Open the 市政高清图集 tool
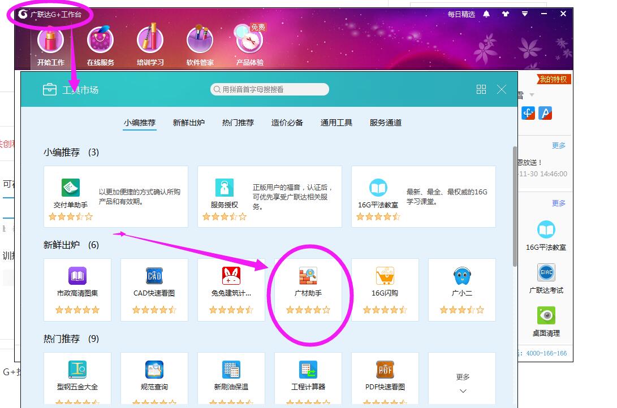This screenshot has height=408, width=617. 77,290
